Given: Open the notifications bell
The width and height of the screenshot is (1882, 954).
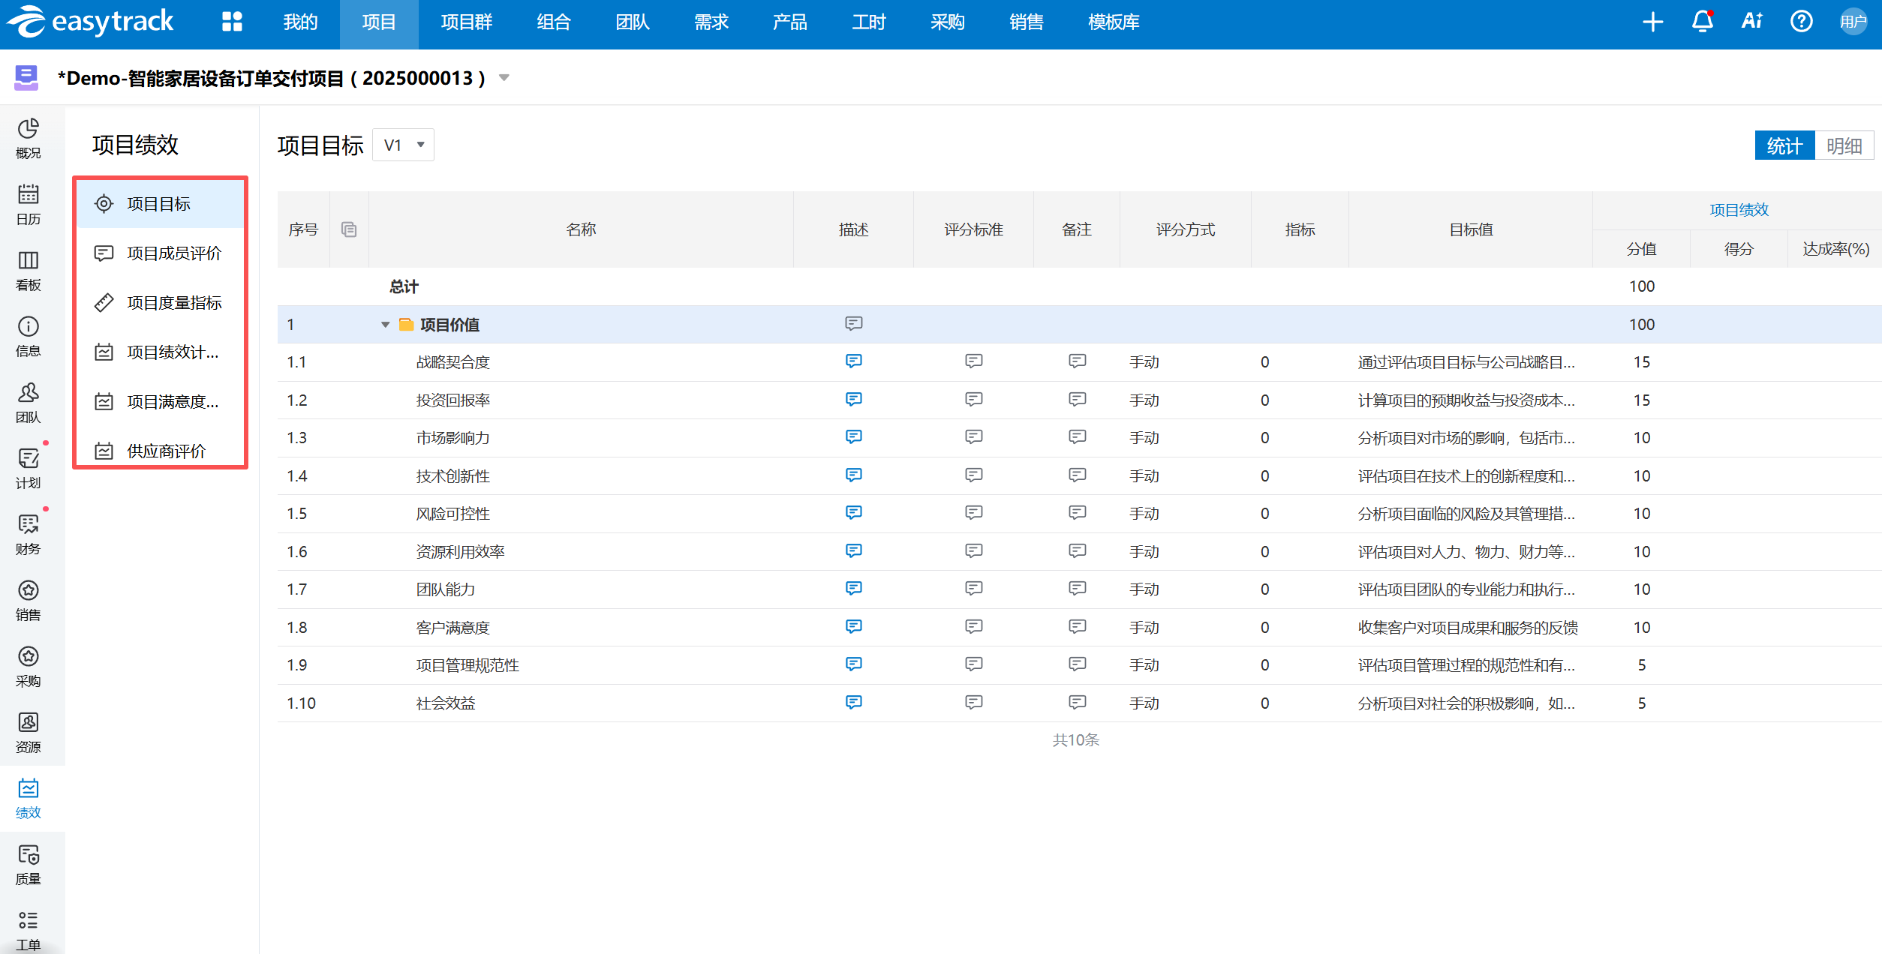Looking at the screenshot, I should click(1703, 22).
